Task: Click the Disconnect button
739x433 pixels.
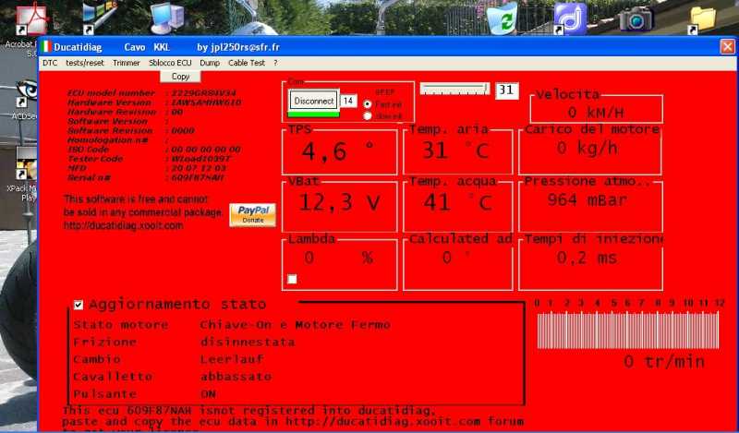Action: (314, 101)
